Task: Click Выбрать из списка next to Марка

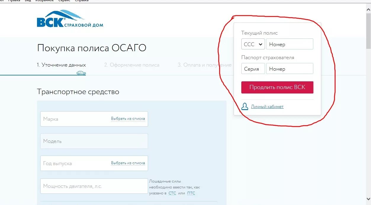Action: pos(128,119)
